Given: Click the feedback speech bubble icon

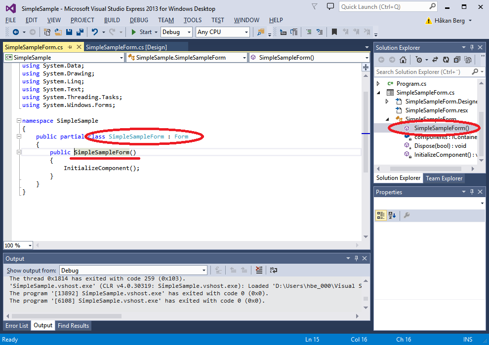Looking at the screenshot, I should [x=330, y=6].
